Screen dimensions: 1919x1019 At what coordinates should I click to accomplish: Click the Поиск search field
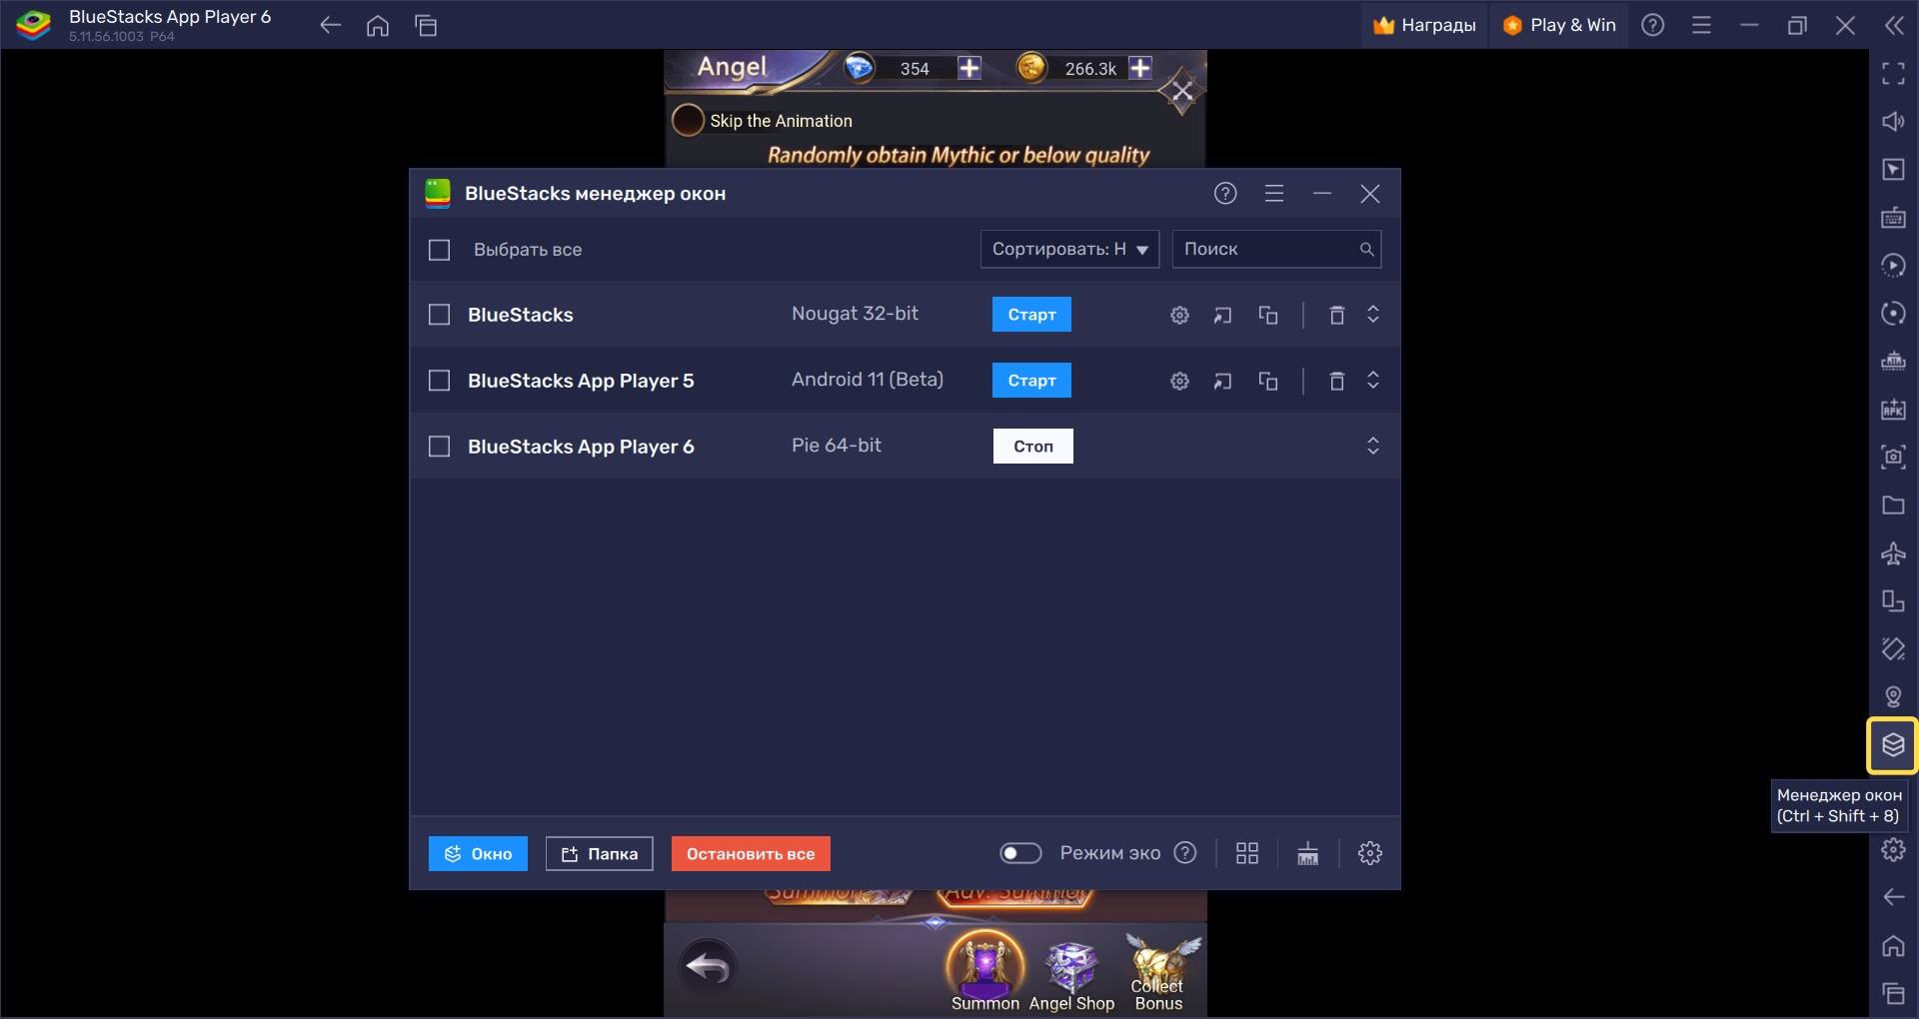click(x=1276, y=250)
